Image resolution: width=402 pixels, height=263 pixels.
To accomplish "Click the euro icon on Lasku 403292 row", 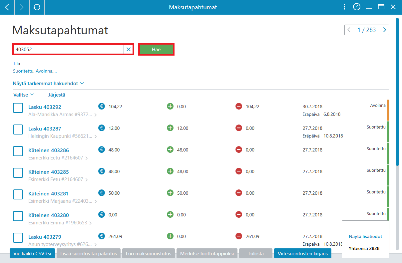I will pyautogui.click(x=102, y=107).
